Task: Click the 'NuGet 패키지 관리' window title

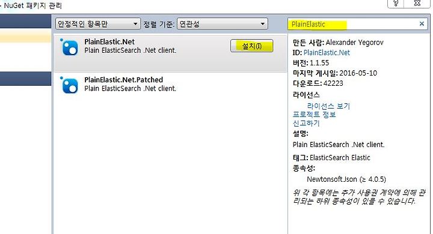Action: click(x=33, y=5)
